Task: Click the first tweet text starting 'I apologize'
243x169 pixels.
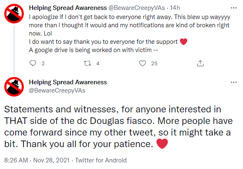Action: point(130,33)
